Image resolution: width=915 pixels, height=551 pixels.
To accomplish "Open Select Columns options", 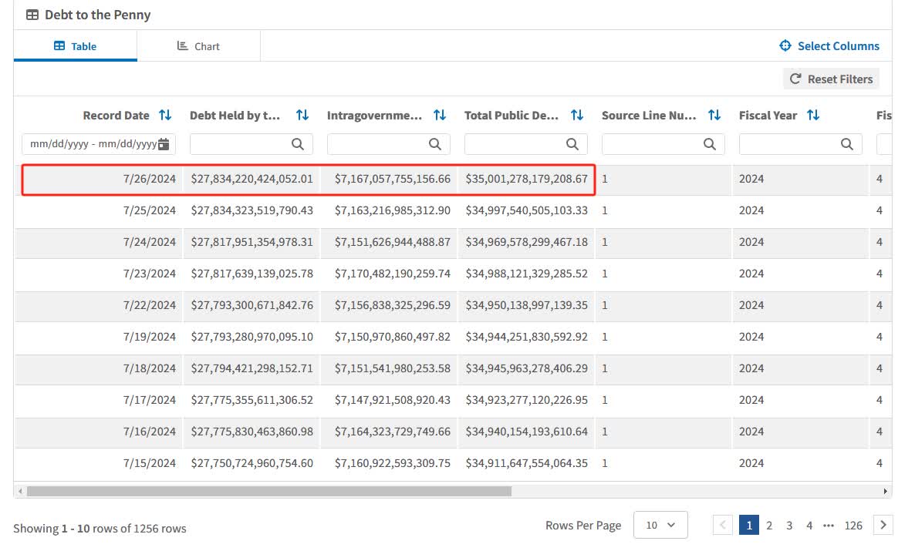I will pos(829,46).
